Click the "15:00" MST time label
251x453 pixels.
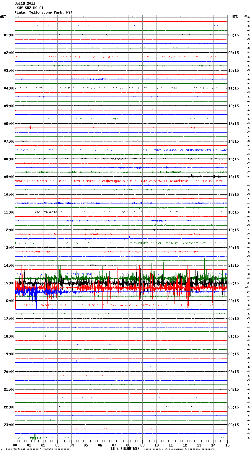(x=9, y=283)
